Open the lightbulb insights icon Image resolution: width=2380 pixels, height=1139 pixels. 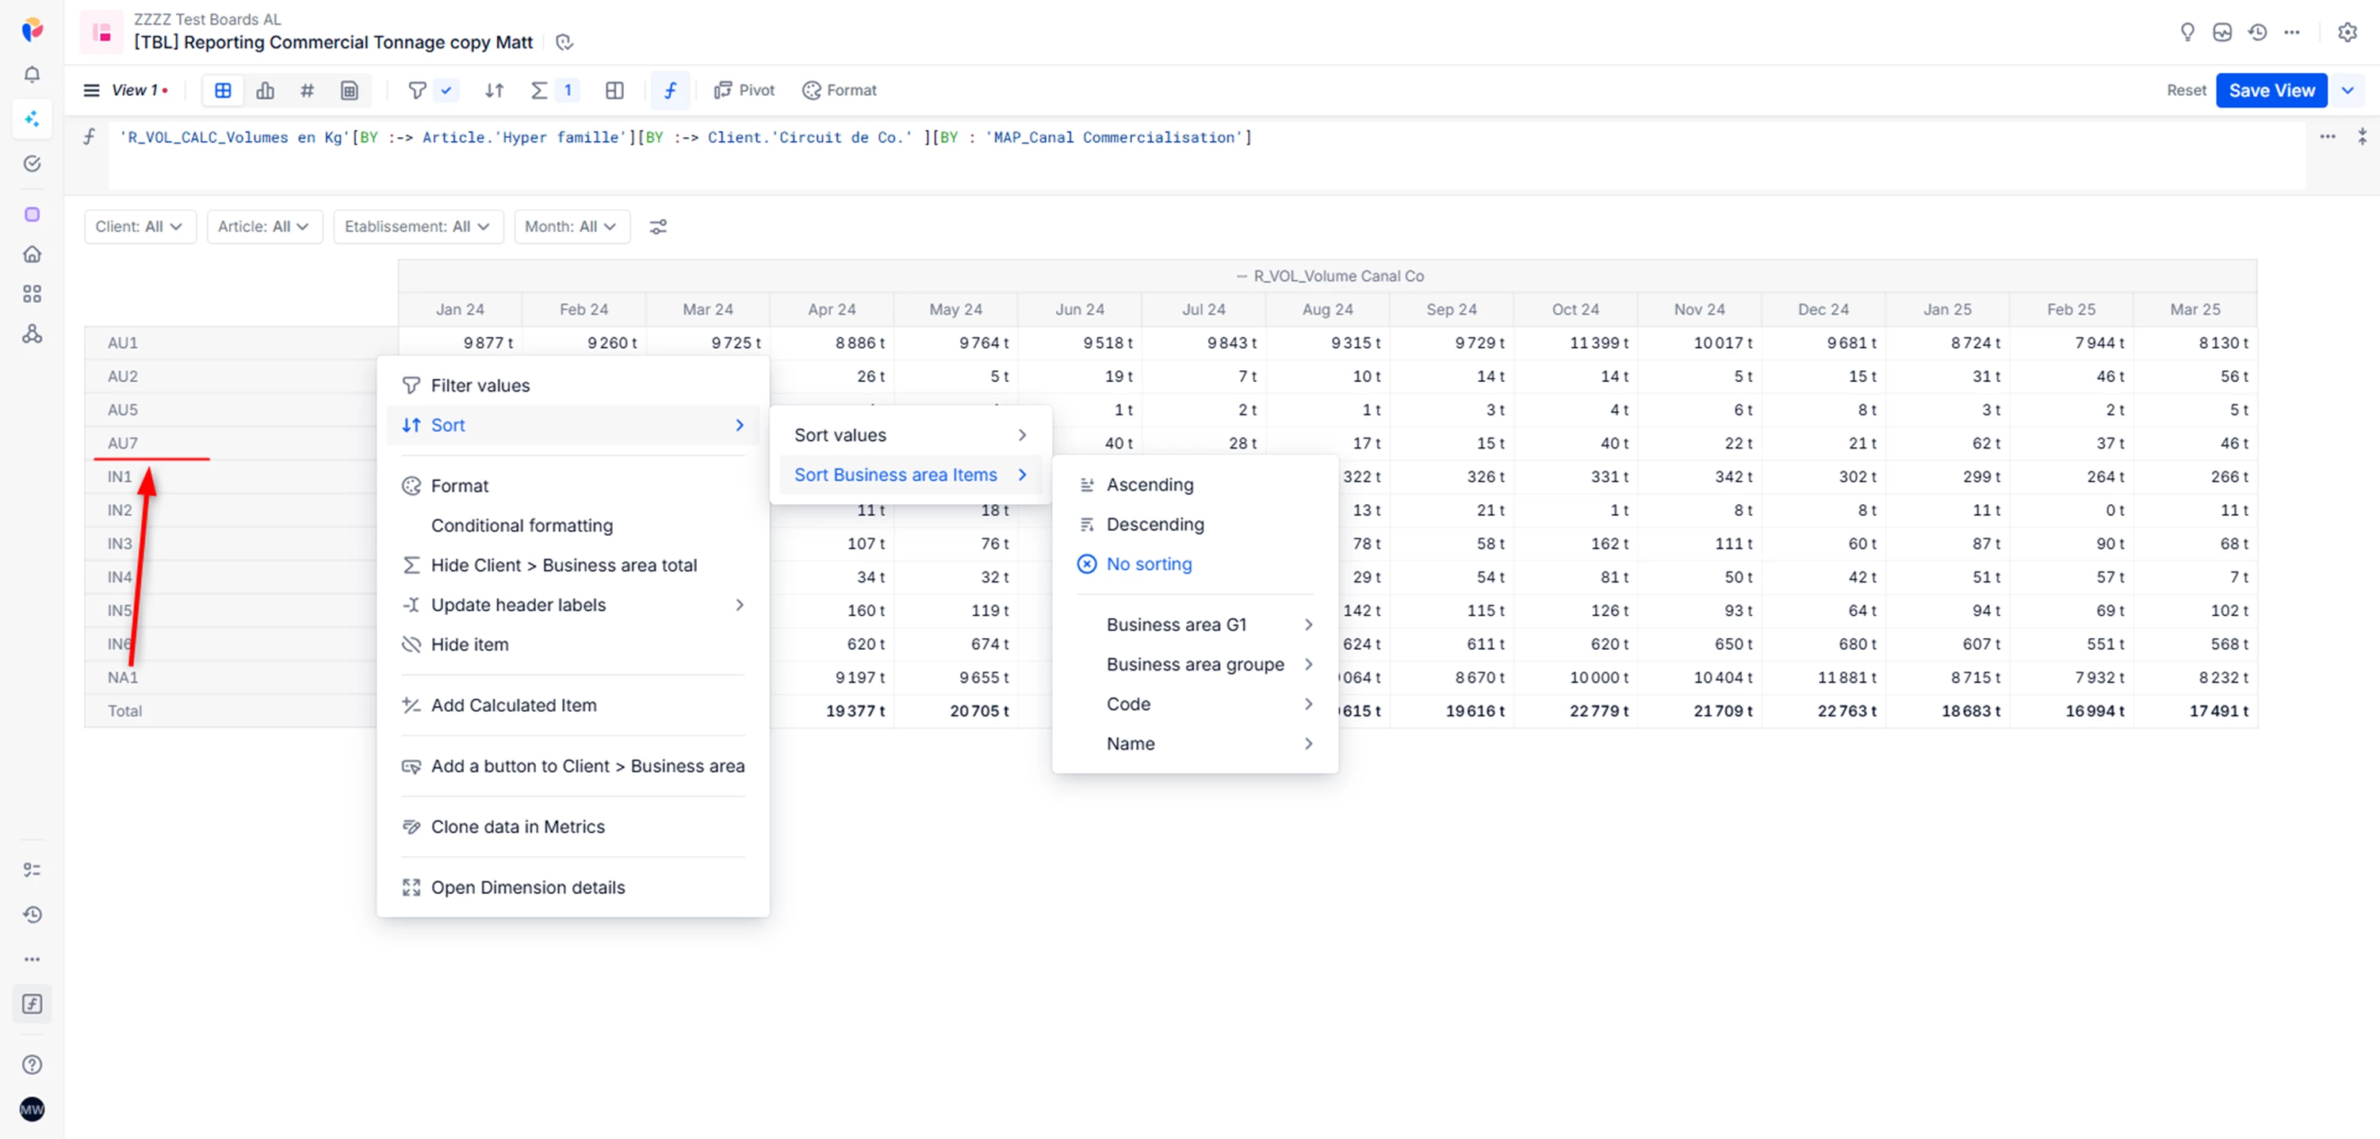tap(2187, 32)
